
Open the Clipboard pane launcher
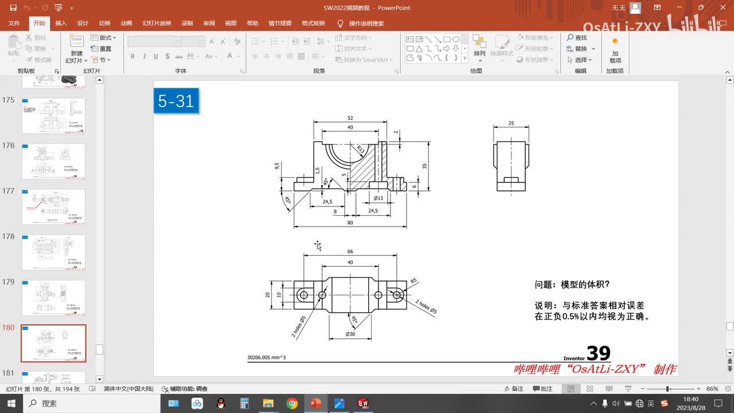pyautogui.click(x=57, y=71)
